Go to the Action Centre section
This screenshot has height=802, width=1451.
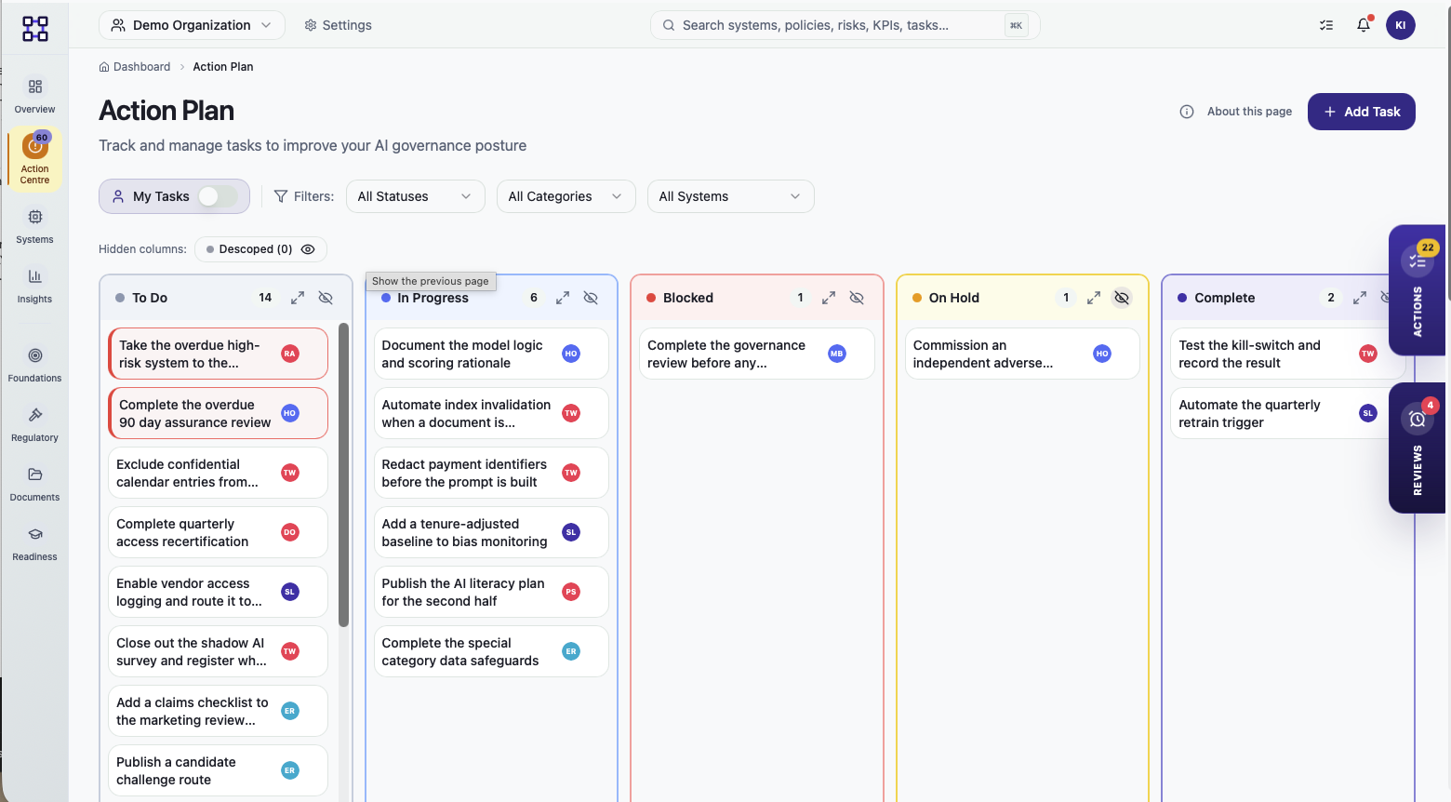tap(34, 159)
